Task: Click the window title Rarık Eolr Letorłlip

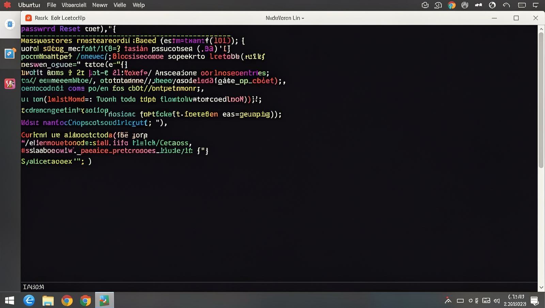Action: click(x=60, y=18)
